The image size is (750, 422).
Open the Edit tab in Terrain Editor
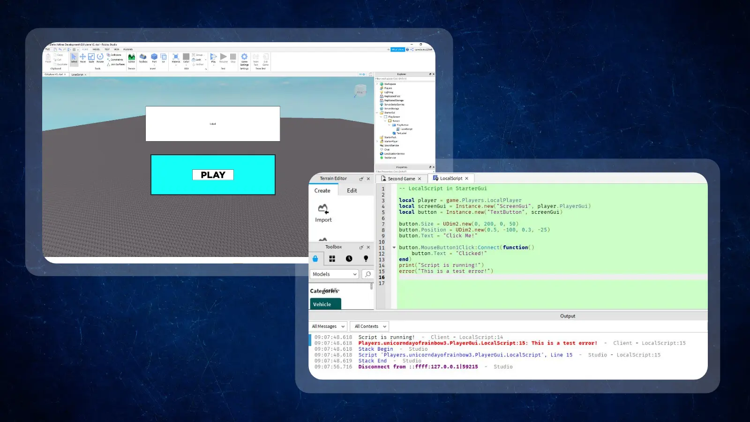(352, 190)
